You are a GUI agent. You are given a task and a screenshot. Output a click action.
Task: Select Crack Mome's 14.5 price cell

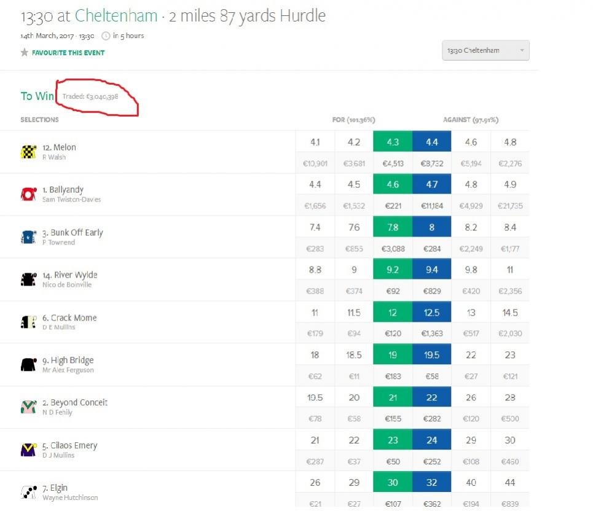(x=510, y=312)
